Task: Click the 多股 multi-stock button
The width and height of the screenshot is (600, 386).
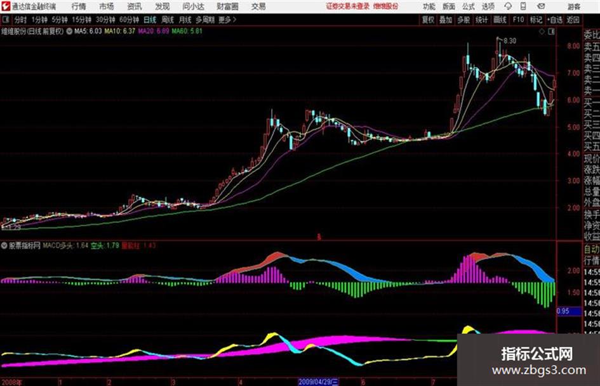Action: [463, 20]
